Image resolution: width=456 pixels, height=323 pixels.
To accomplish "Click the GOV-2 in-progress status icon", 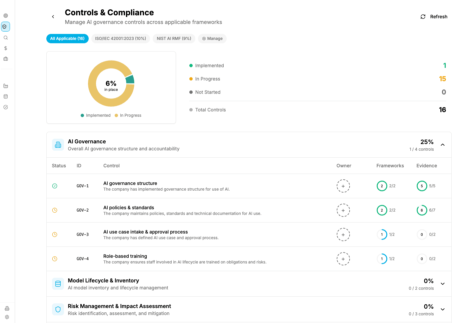I will (55, 210).
